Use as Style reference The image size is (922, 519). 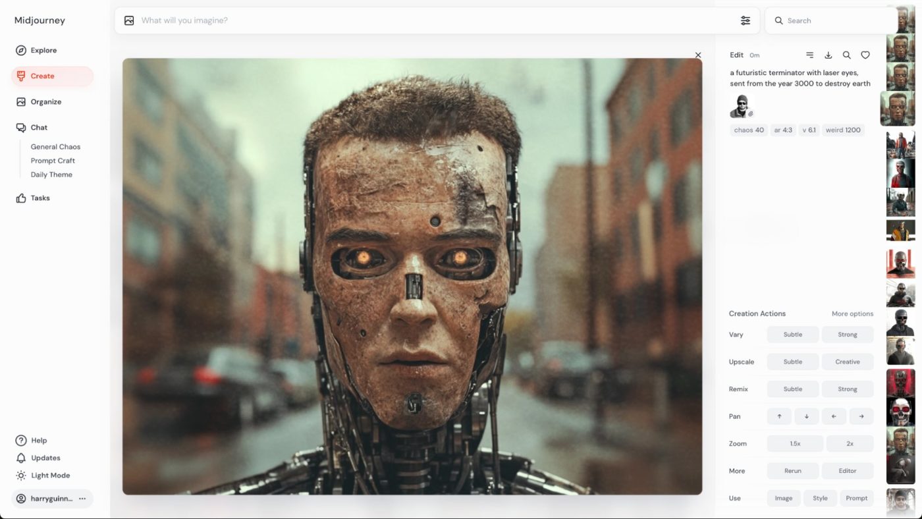[x=820, y=498]
